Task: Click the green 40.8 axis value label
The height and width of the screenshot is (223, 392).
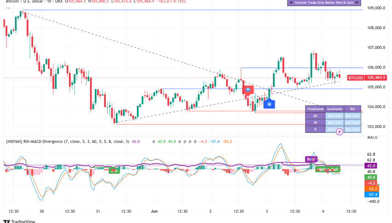Action: (x=371, y=177)
